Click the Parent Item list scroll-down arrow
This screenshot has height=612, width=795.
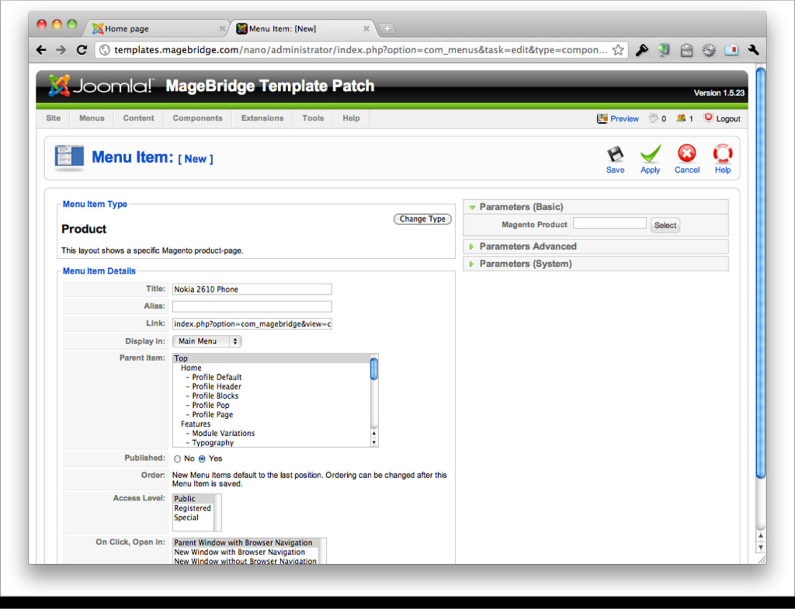374,442
